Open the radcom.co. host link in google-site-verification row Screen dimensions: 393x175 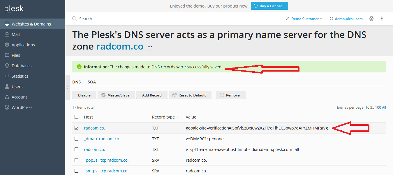(94, 128)
